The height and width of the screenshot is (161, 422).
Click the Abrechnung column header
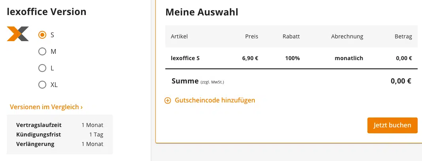pyautogui.click(x=347, y=36)
